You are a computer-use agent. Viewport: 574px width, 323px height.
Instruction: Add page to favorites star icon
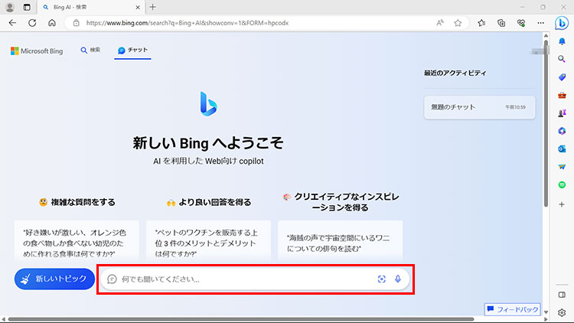pyautogui.click(x=458, y=23)
